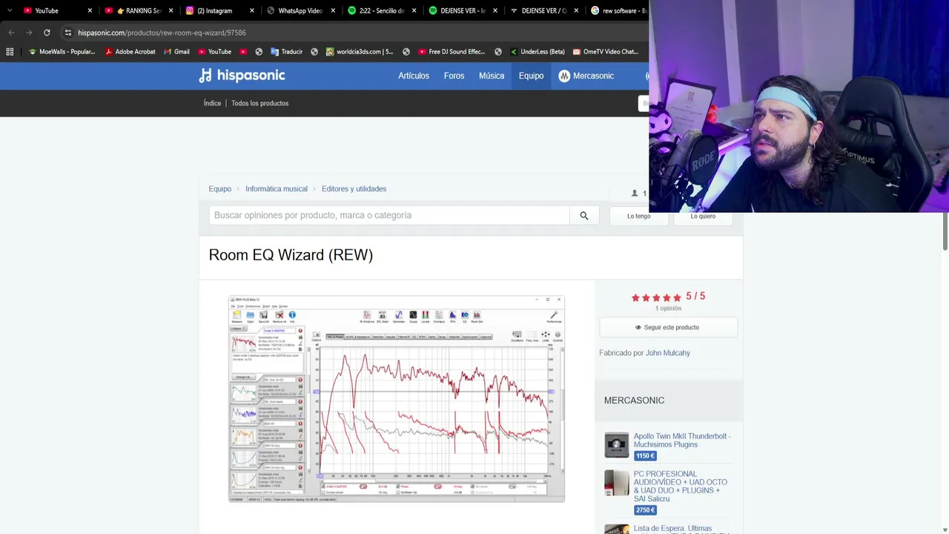This screenshot has height=534, width=949.
Task: Open the Artículos section
Action: click(414, 76)
